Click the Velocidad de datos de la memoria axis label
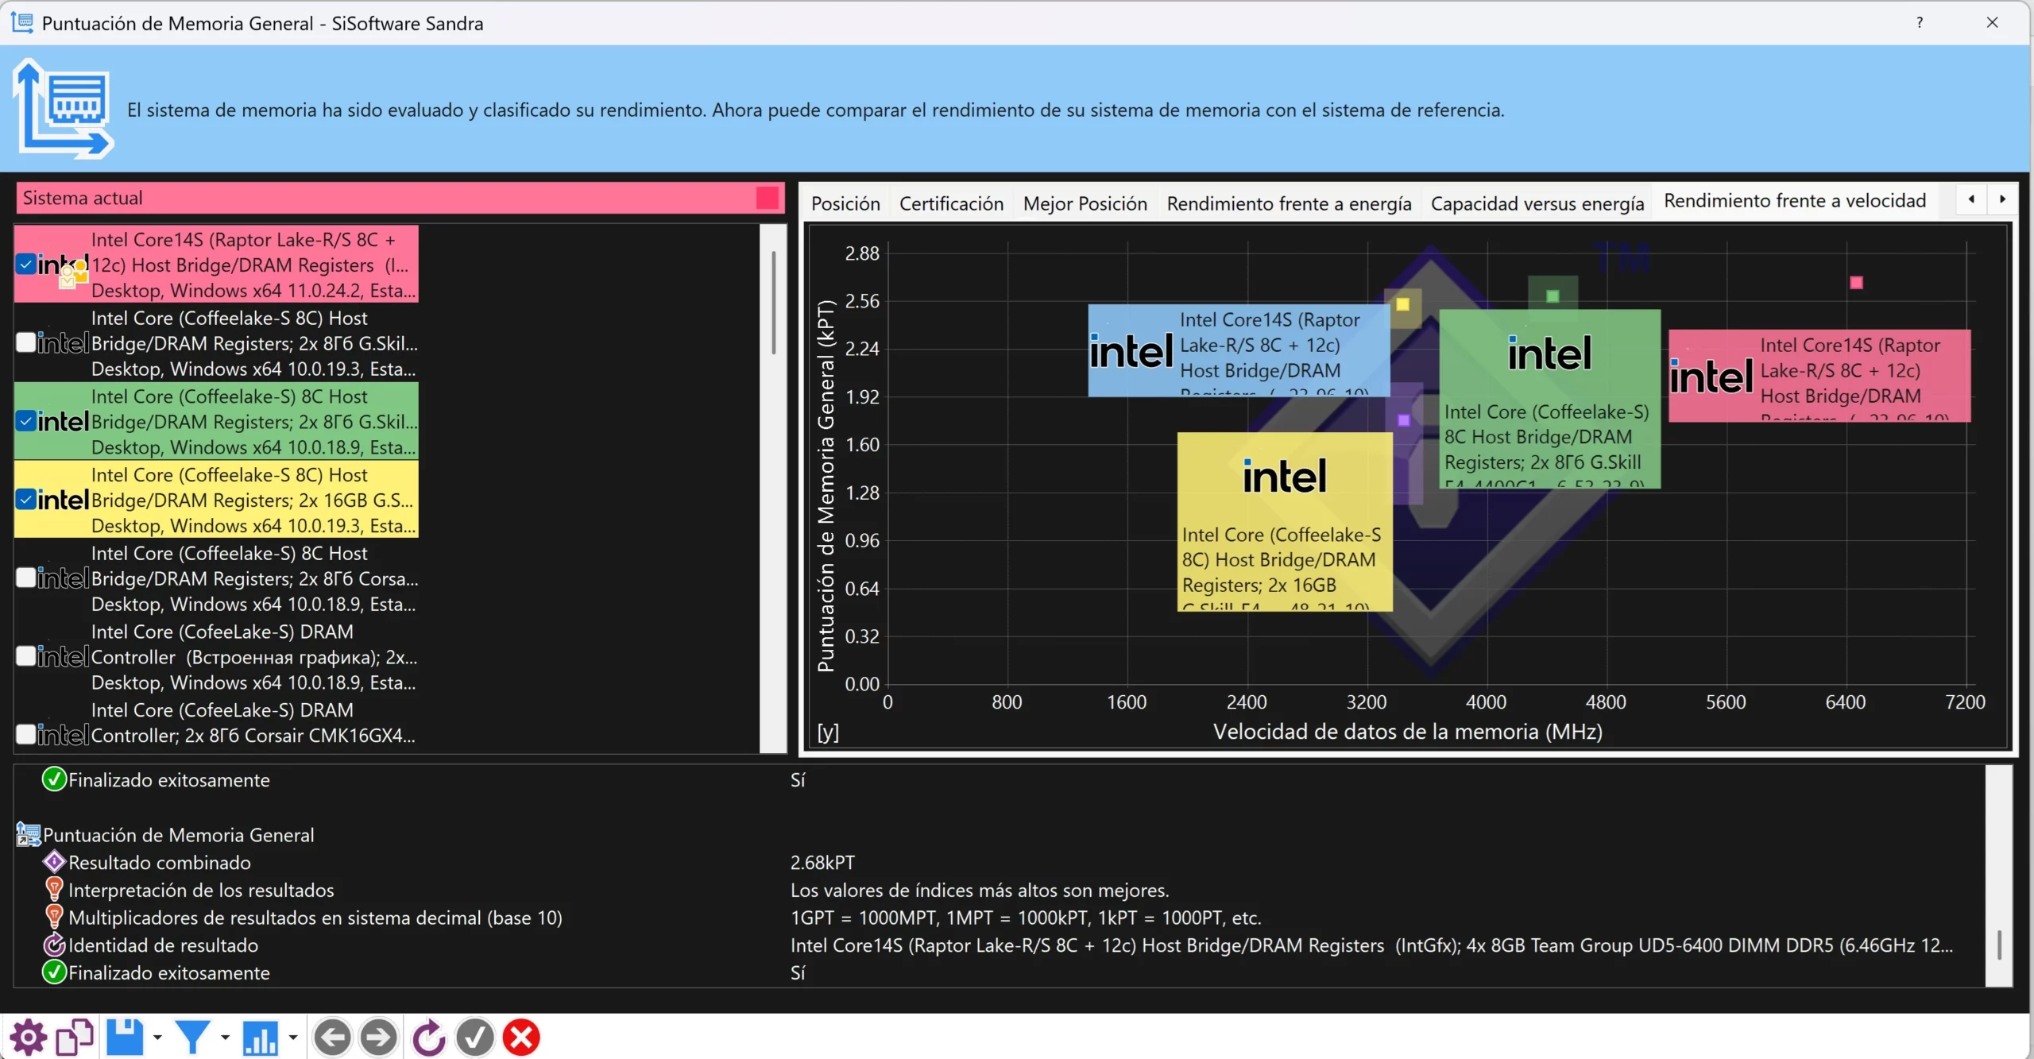The width and height of the screenshot is (2034, 1059). tap(1407, 732)
